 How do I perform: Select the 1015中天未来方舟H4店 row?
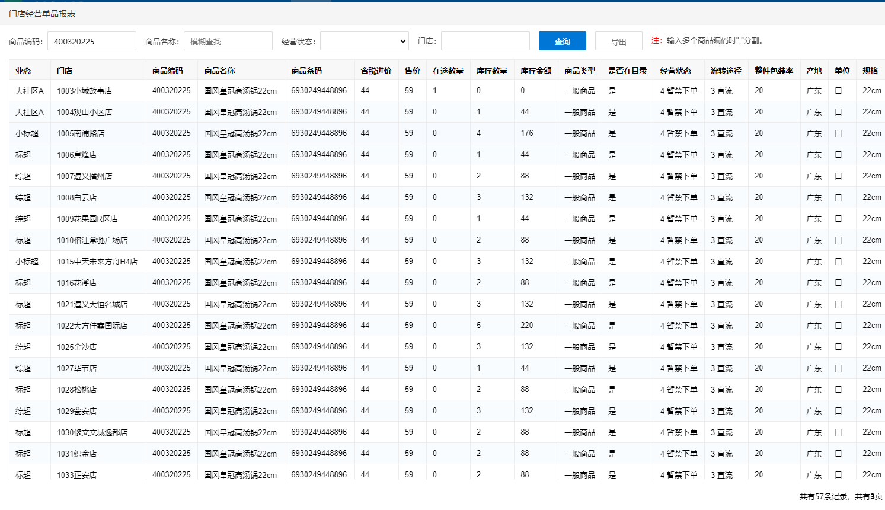(97, 262)
